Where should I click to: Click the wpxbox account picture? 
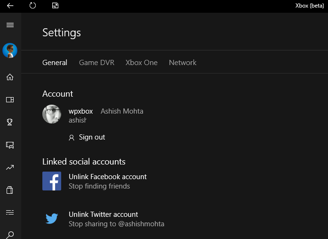coord(52,114)
